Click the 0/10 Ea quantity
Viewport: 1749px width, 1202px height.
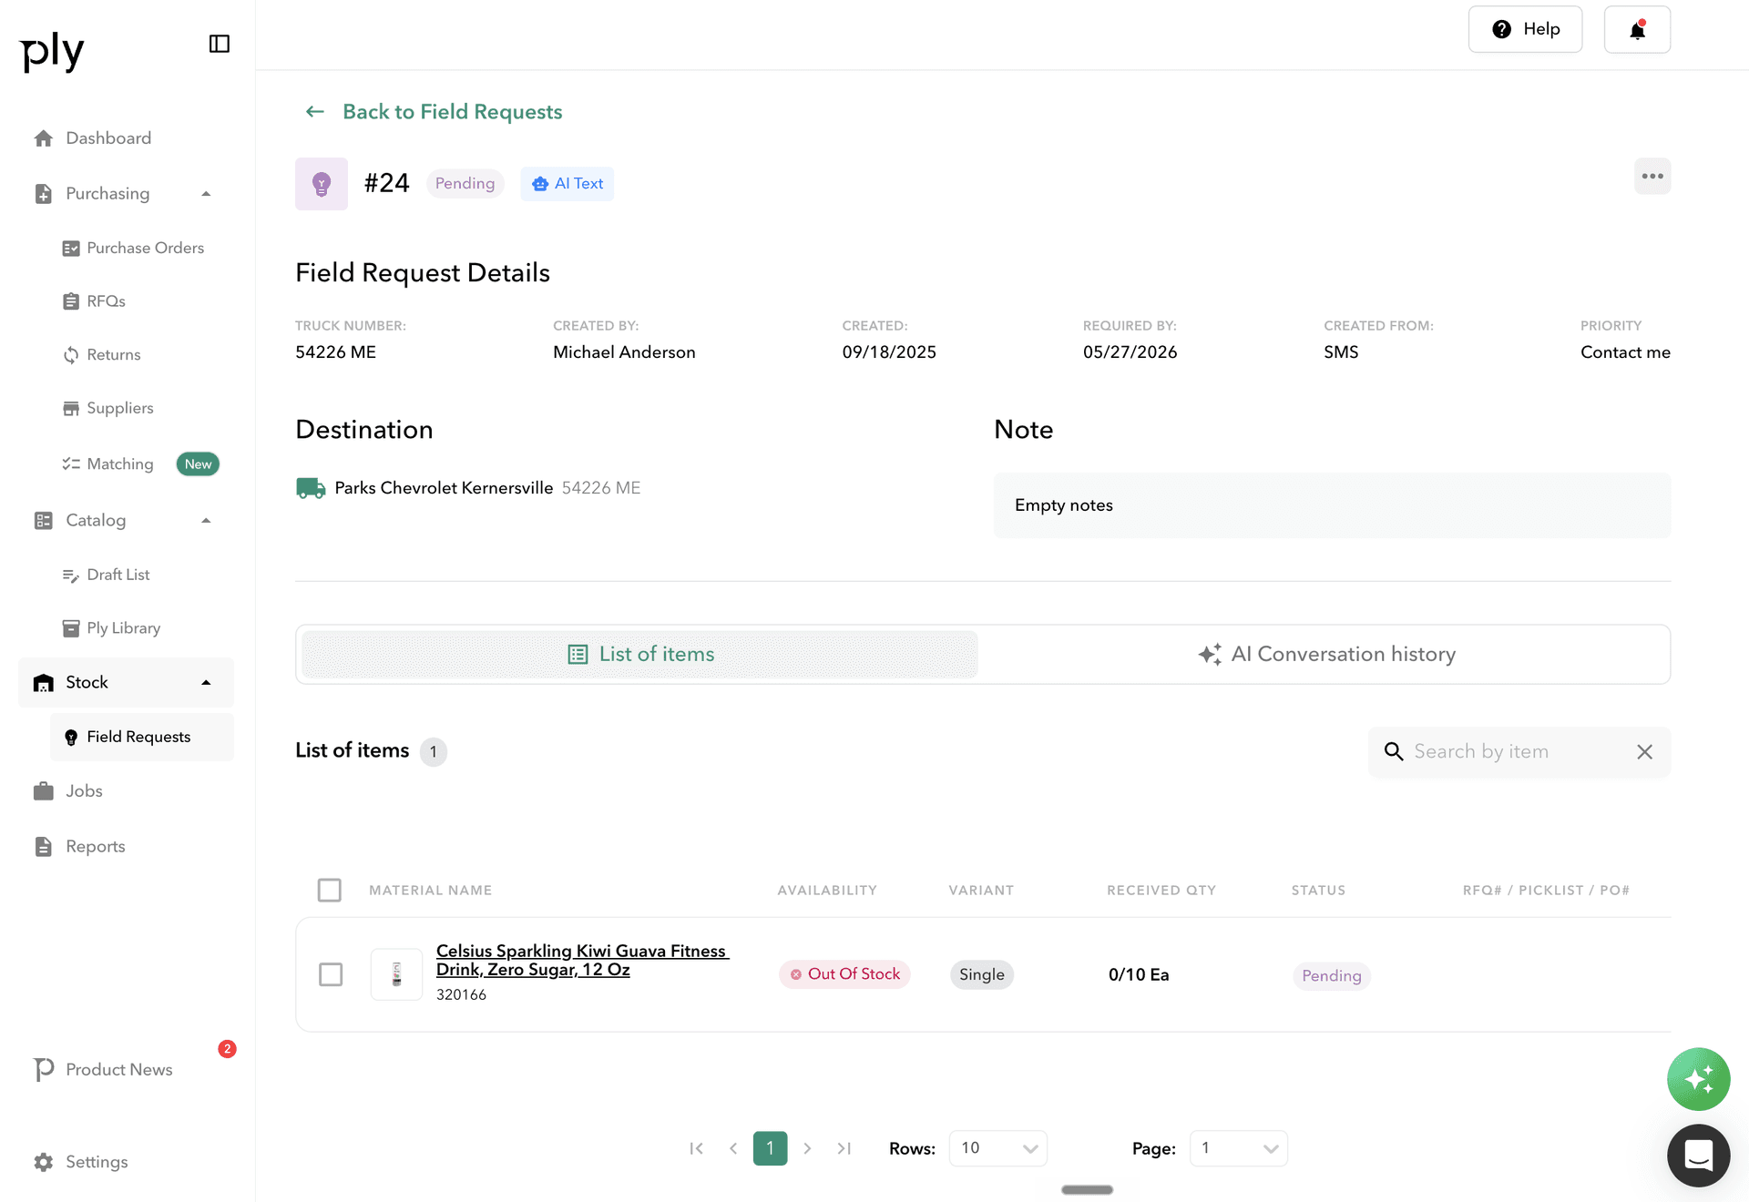point(1139,975)
